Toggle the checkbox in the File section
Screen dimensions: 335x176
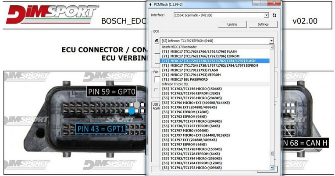[156, 90]
